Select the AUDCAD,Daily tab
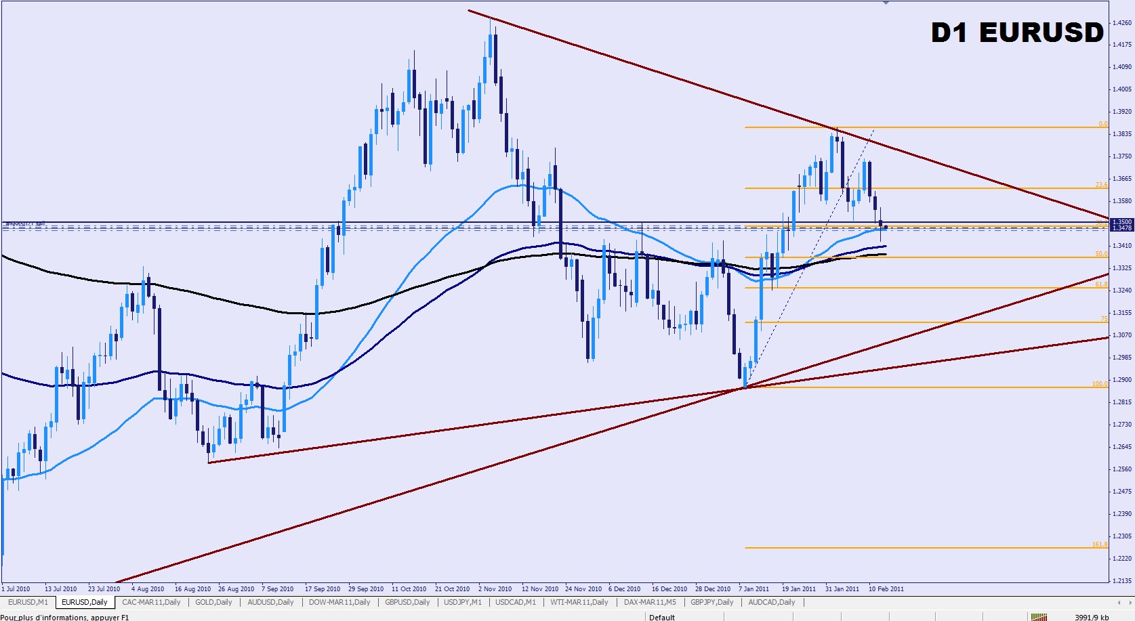 pyautogui.click(x=772, y=602)
